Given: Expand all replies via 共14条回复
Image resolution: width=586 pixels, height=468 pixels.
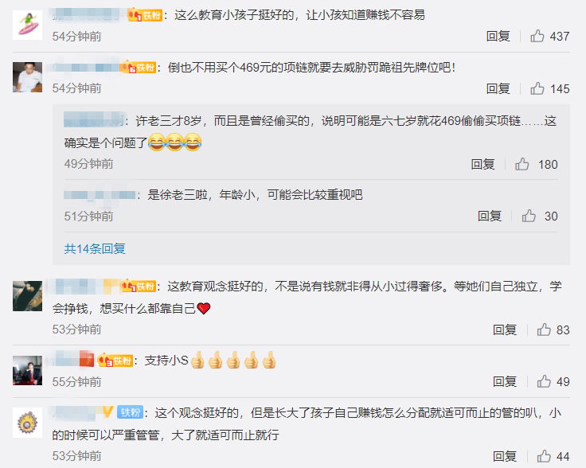Looking at the screenshot, I should pos(95,249).
